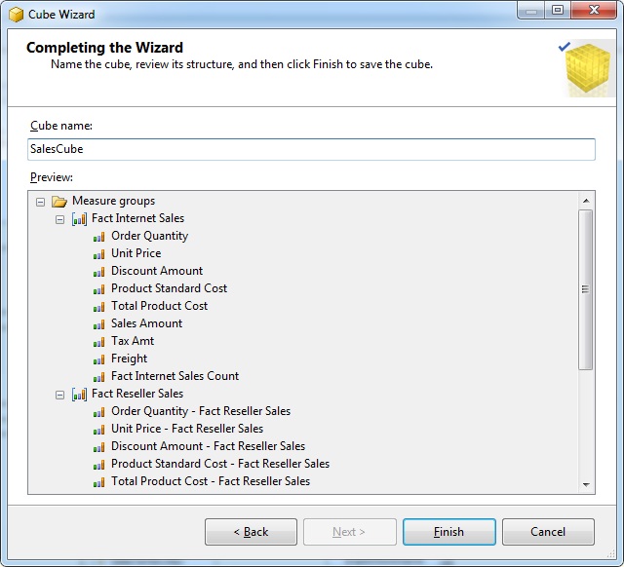The height and width of the screenshot is (567, 624).
Task: Select the Fact Reseller Sales tree label
Action: pos(137,394)
